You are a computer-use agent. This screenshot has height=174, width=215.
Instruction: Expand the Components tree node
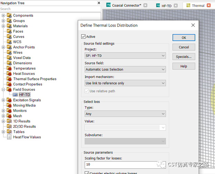click(3, 16)
